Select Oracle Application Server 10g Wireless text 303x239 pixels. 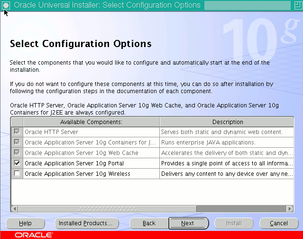point(77,174)
